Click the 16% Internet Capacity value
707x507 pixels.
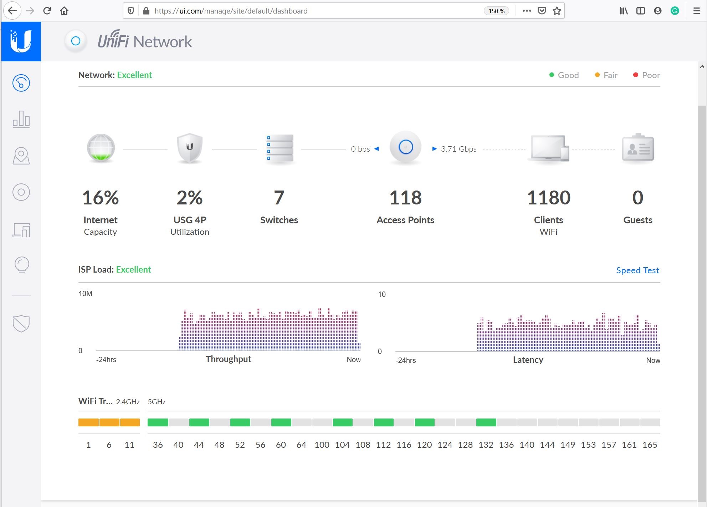pyautogui.click(x=101, y=197)
